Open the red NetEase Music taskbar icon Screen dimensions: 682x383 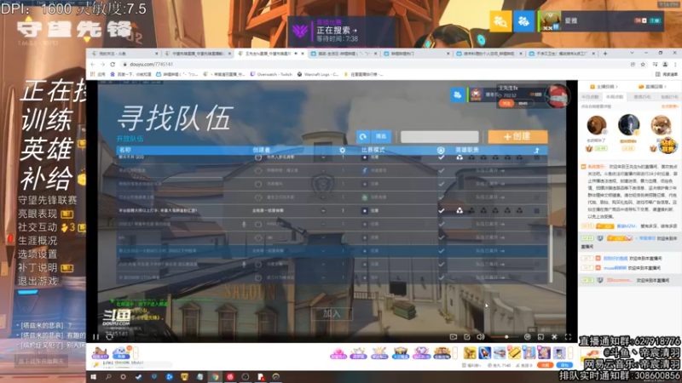230,377
